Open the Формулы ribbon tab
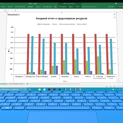 31,7
